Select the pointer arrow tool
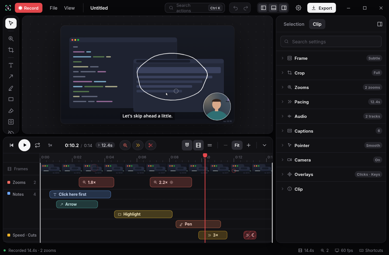This screenshot has width=389, height=255. pyautogui.click(x=11, y=23)
